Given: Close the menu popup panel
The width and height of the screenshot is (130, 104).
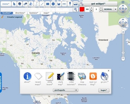Looking at the screenshot, I should click(109, 71).
